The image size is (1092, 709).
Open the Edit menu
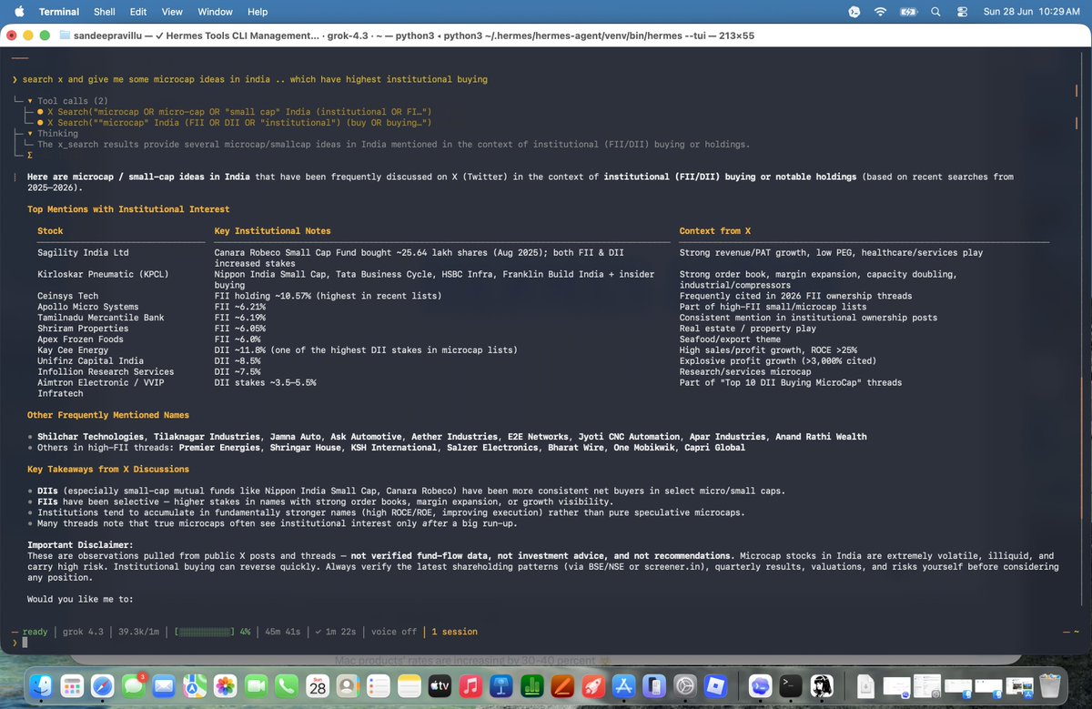coord(138,12)
